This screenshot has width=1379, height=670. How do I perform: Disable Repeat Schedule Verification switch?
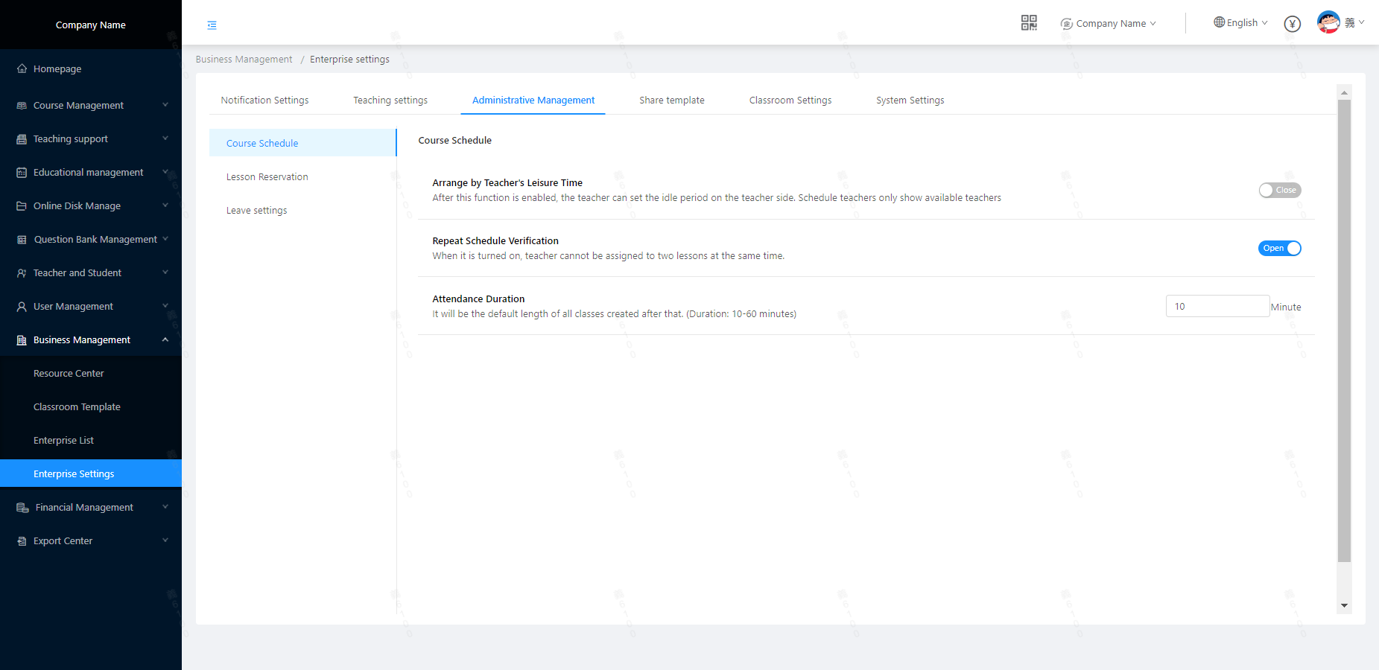[x=1279, y=249]
